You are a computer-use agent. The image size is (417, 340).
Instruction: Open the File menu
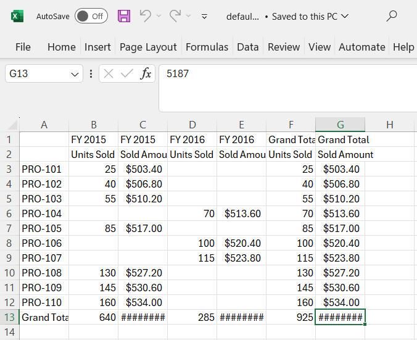pyautogui.click(x=23, y=47)
